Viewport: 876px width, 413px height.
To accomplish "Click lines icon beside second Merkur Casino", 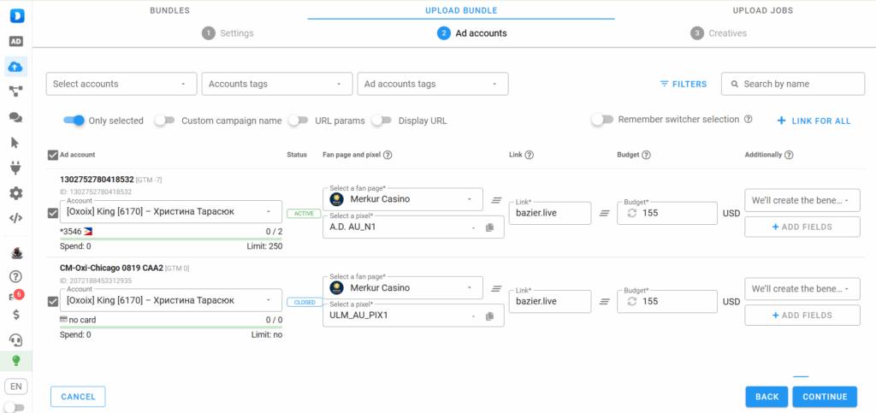I will click(495, 288).
